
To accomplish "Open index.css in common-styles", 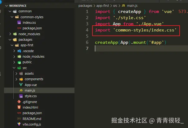I will [x=29, y=23].
